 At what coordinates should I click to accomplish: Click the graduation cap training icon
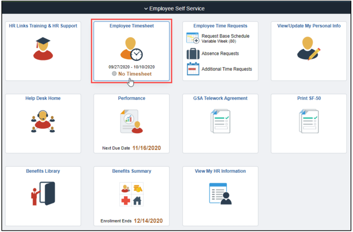43,49
